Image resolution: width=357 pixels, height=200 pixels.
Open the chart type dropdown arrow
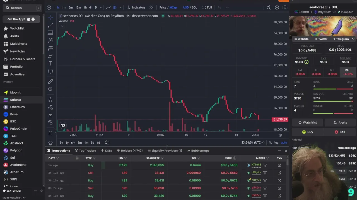pos(120,7)
